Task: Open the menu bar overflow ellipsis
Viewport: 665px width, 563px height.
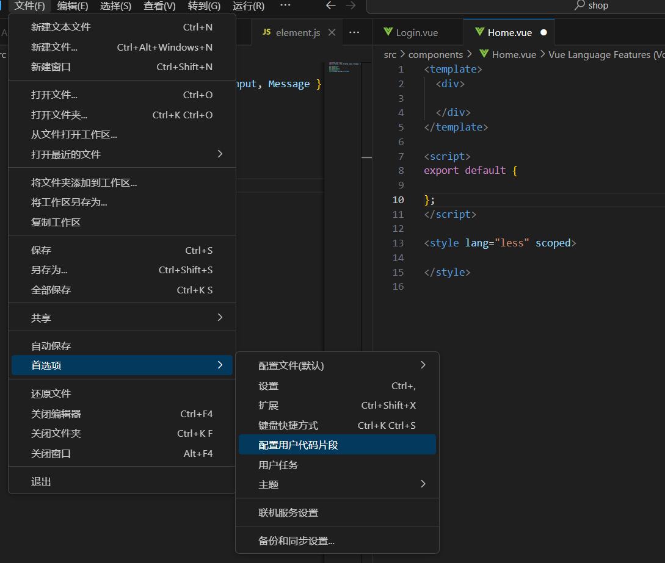Action: [x=285, y=5]
